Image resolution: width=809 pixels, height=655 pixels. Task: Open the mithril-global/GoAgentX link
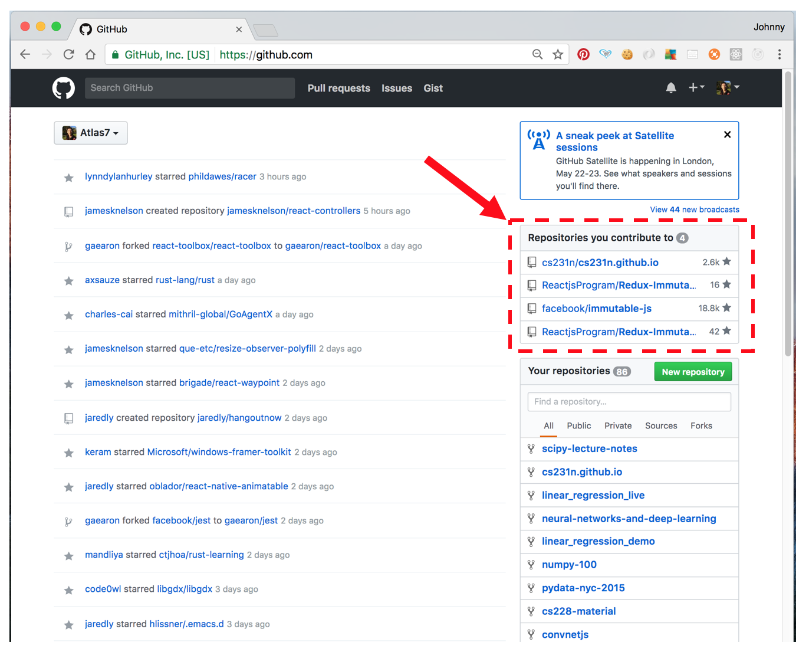point(221,314)
